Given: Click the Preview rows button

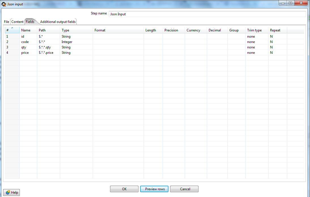Looking at the screenshot, I should (x=155, y=189).
